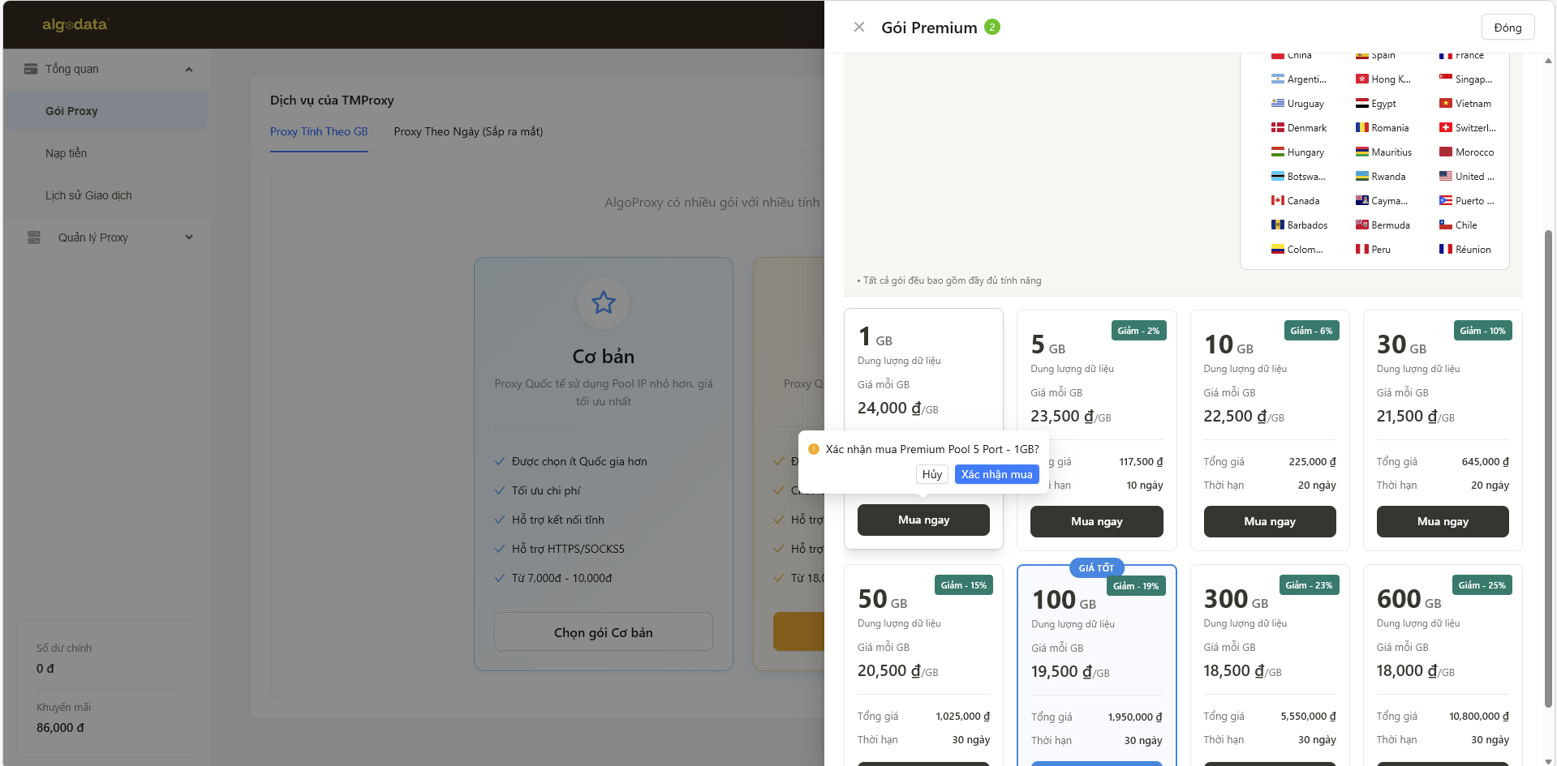Click the star icon on Cơ bản plan

603,303
